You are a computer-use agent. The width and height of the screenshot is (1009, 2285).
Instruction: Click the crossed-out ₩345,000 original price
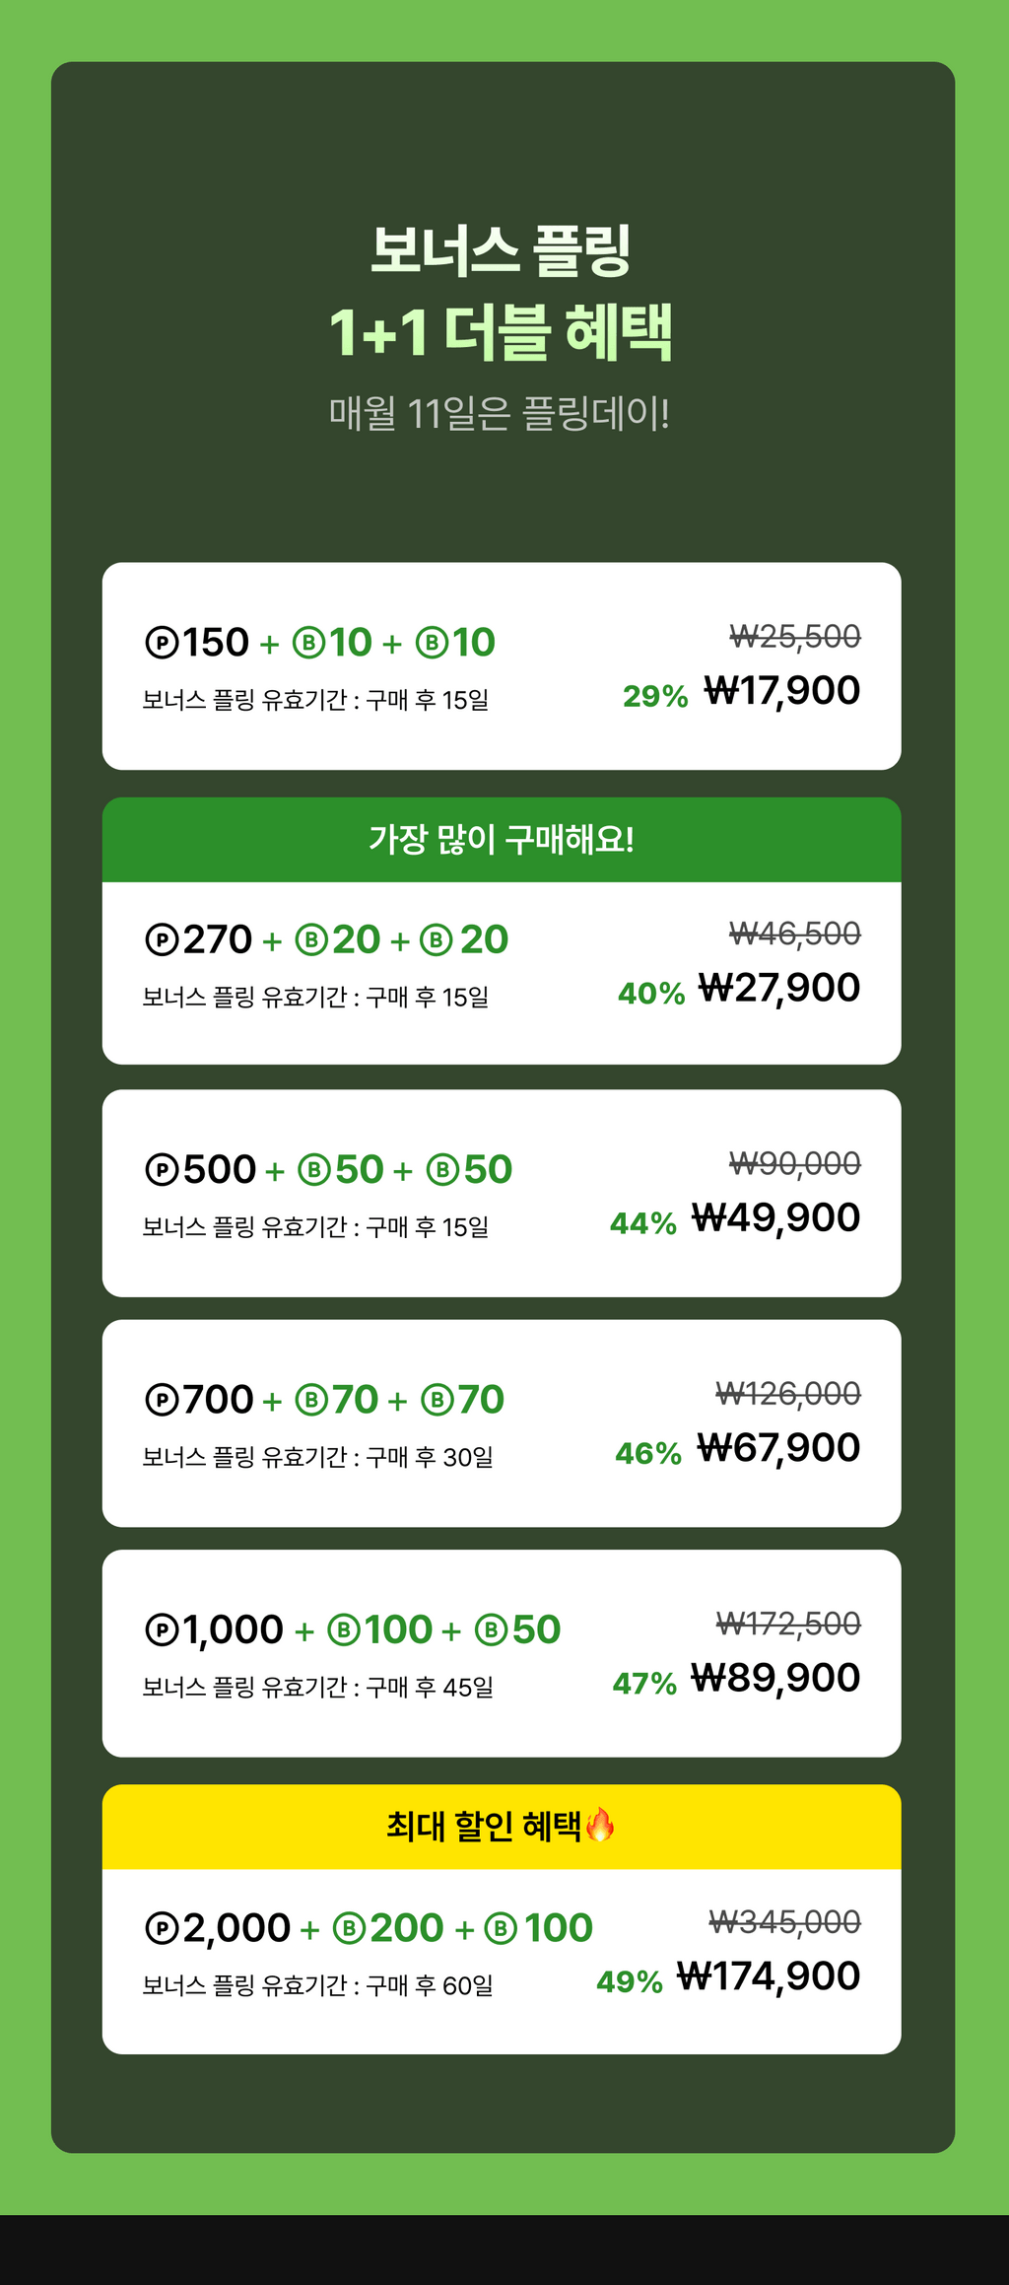pyautogui.click(x=784, y=1921)
